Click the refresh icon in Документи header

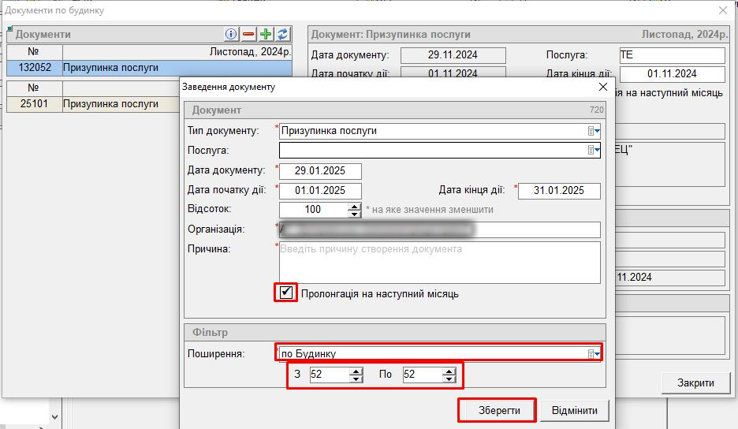(283, 34)
